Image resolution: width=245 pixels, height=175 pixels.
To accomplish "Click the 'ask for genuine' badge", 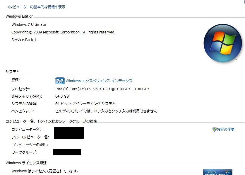I will [x=218, y=172].
